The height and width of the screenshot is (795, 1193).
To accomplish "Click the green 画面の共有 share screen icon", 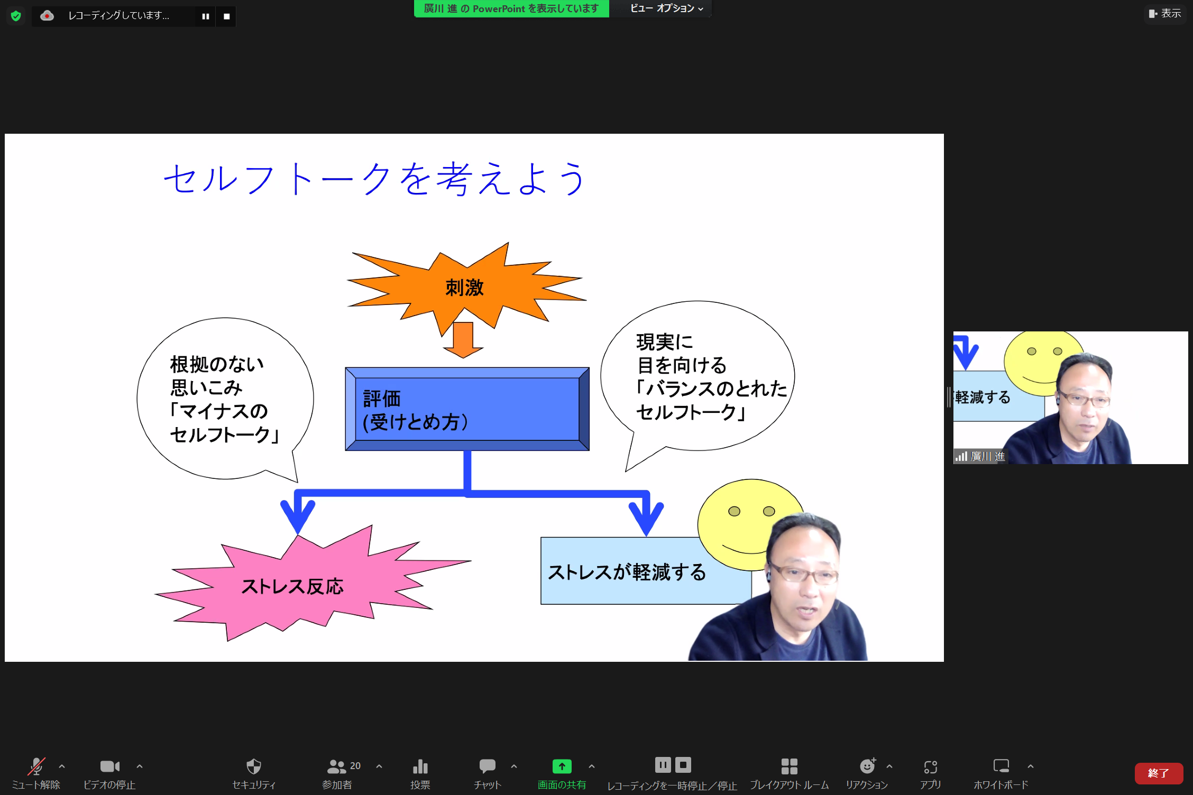I will point(562,766).
